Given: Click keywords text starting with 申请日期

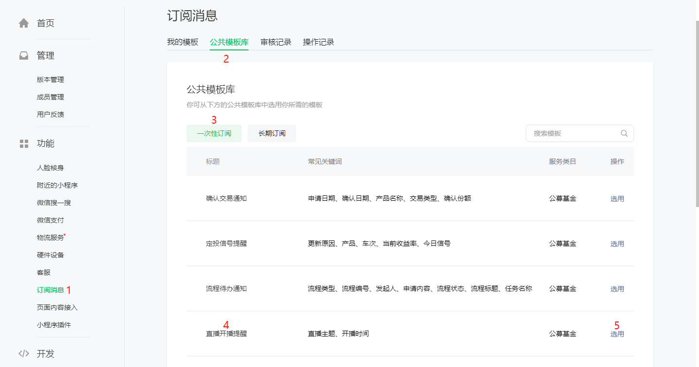Looking at the screenshot, I should click(x=389, y=198).
